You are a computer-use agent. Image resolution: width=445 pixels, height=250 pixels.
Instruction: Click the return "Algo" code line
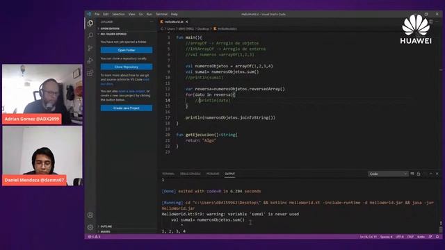(201, 140)
